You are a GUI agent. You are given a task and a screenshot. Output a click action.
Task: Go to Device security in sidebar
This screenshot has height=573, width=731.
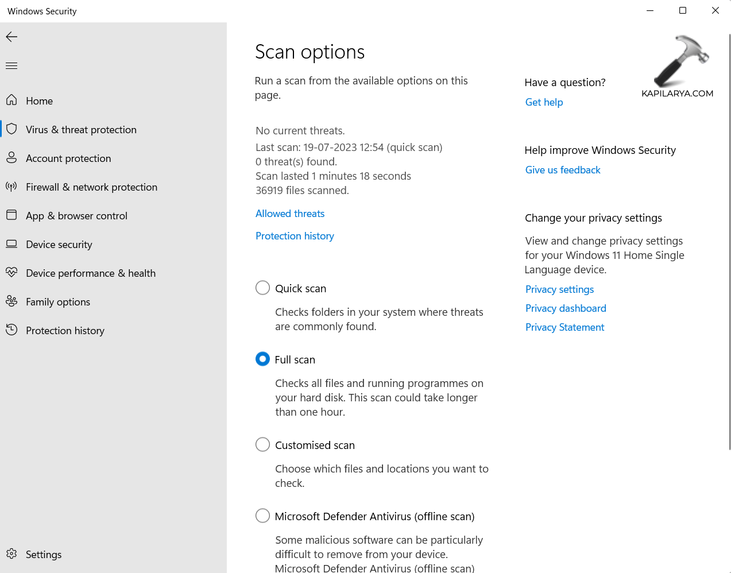click(59, 245)
